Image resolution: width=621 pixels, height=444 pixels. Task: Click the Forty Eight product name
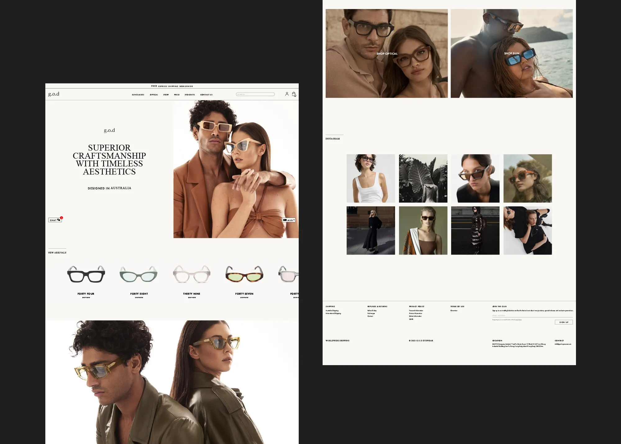point(139,294)
